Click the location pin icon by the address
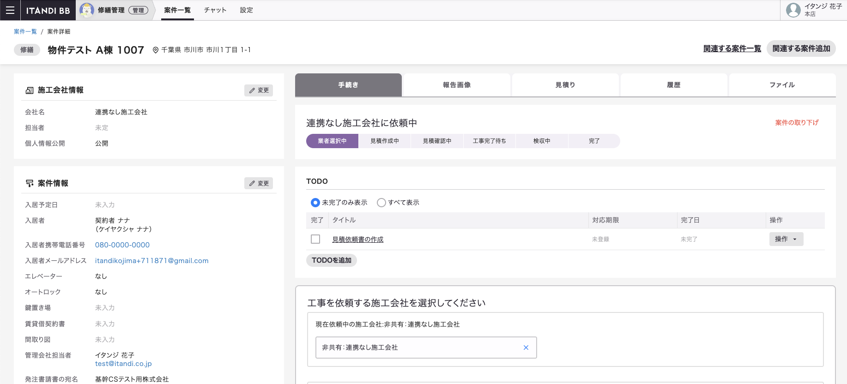847x384 pixels. (156, 50)
